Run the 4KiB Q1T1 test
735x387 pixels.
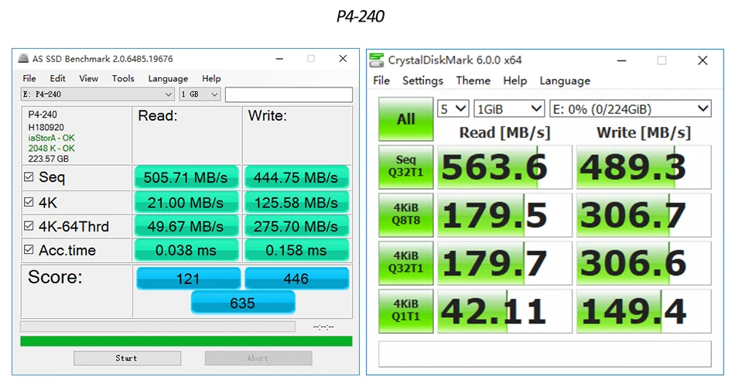point(406,311)
